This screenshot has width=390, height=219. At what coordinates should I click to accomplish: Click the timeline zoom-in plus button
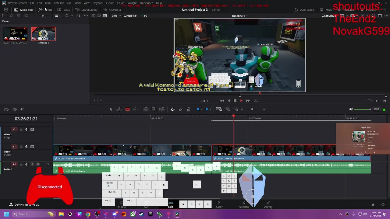[x=264, y=109]
